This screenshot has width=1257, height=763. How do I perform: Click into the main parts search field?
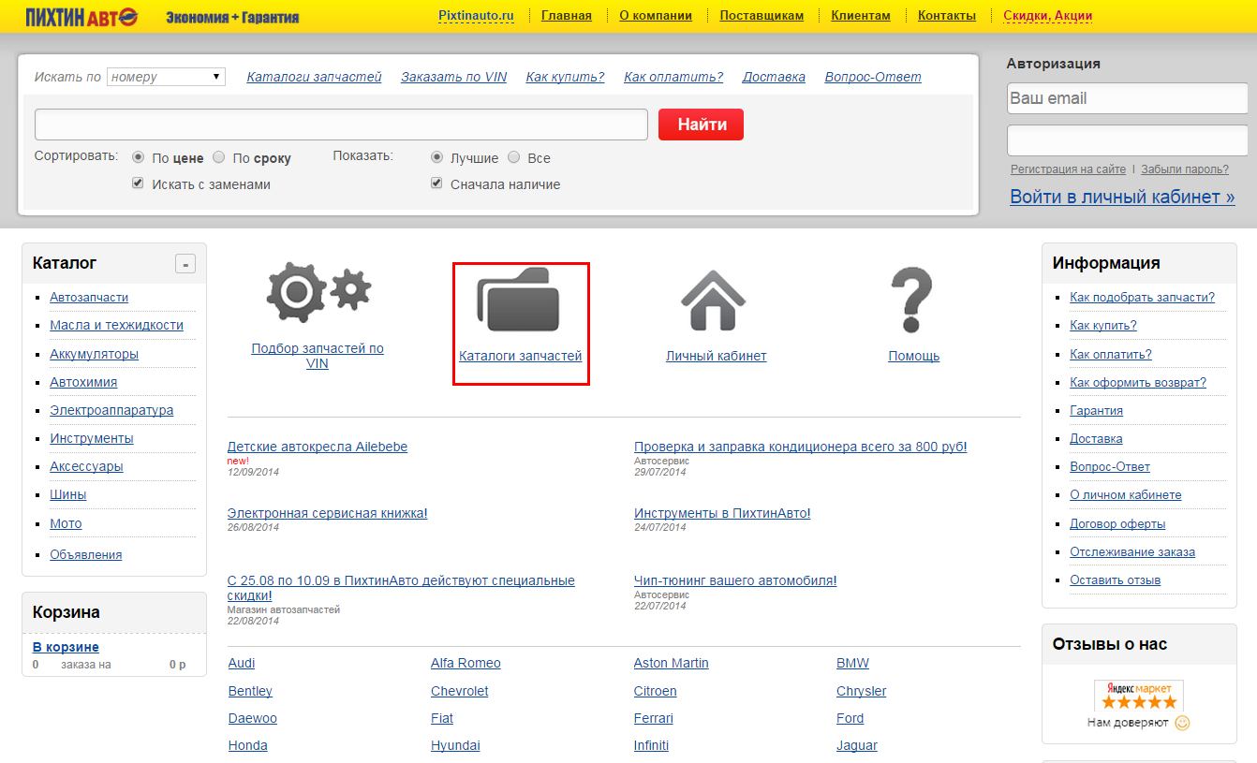[341, 125]
